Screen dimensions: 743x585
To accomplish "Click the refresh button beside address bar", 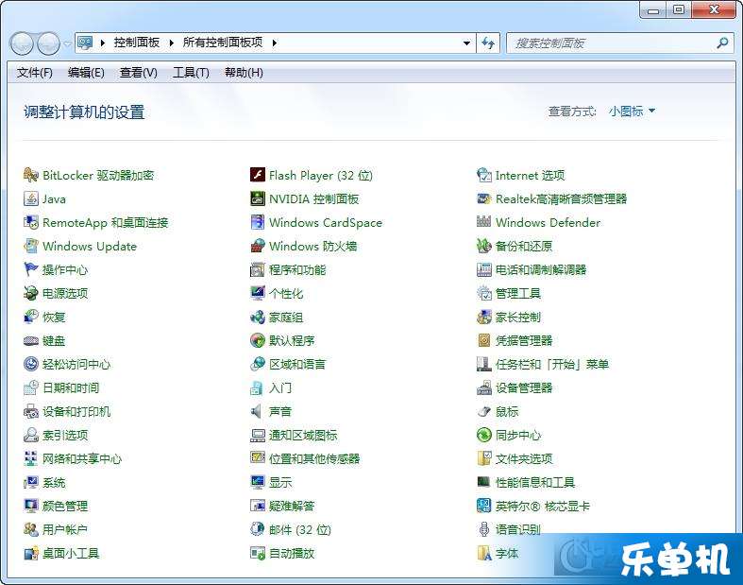I will (488, 43).
